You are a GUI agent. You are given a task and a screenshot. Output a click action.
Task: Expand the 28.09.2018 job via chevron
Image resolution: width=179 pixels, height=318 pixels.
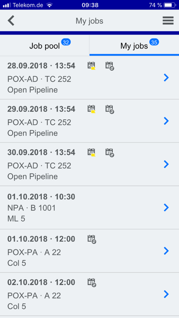(166, 78)
